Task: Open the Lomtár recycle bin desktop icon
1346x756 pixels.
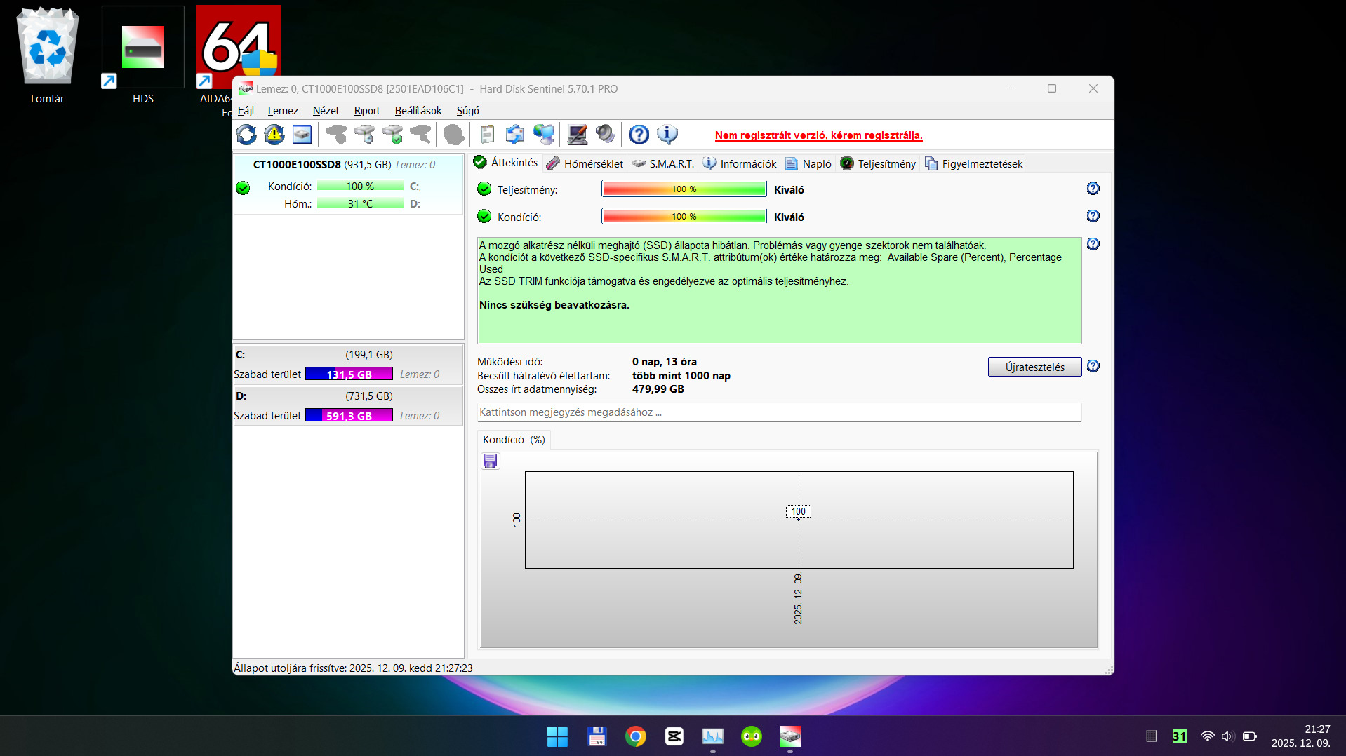Action: click(47, 56)
